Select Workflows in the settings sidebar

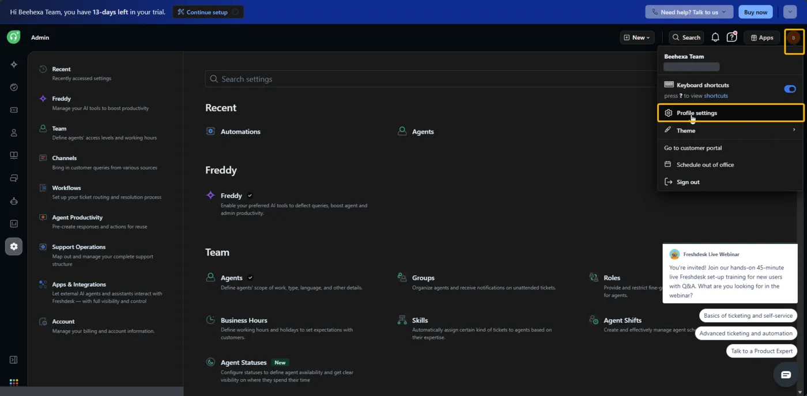click(105, 192)
